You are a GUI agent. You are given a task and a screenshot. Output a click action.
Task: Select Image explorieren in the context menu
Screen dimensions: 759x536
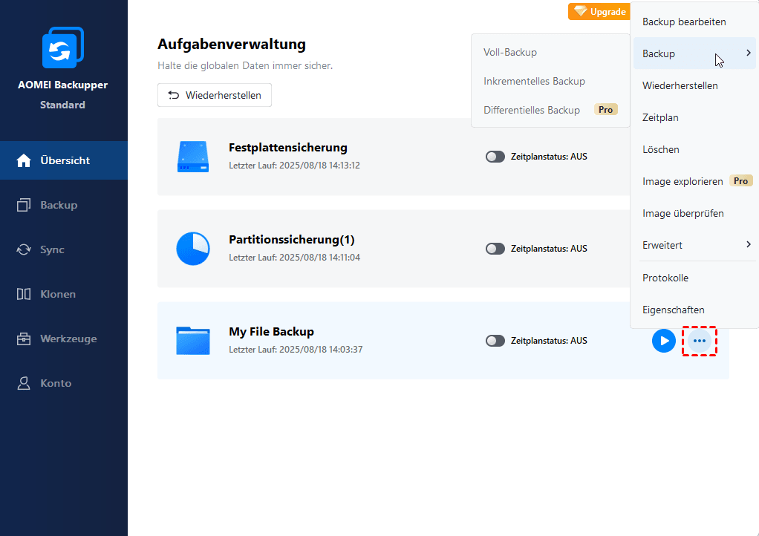pyautogui.click(x=694, y=181)
